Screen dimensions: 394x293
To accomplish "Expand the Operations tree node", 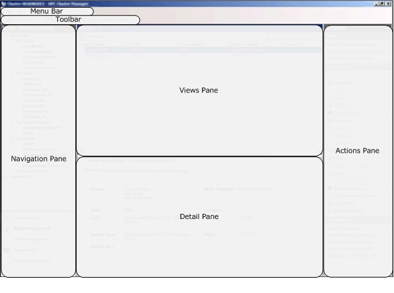I will [6, 177].
